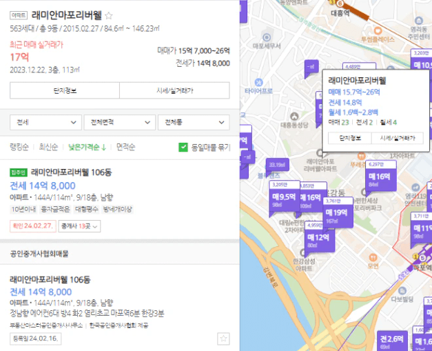Screen dimensions: 432x351
Task: Sort listings by 최신순
Action: [x=48, y=148]
